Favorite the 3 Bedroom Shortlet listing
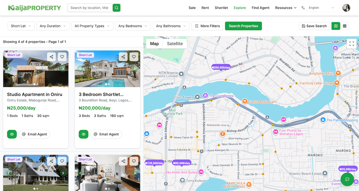359x191 pixels. click(x=134, y=57)
